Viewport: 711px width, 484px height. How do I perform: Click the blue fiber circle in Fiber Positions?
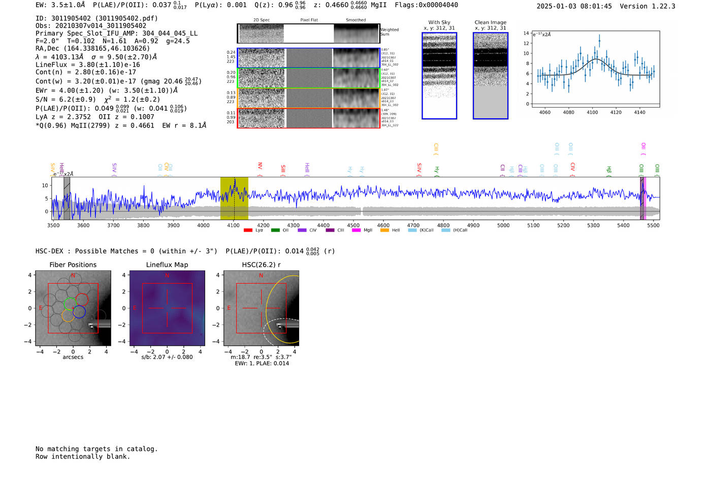point(79,312)
